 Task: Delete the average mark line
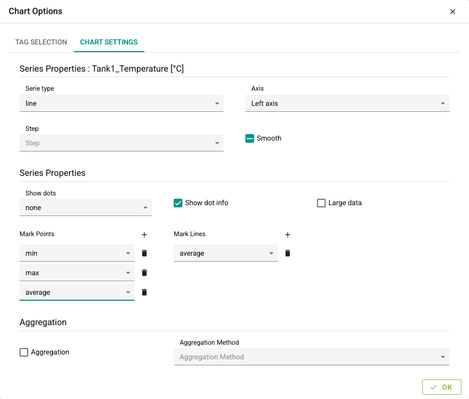click(288, 253)
